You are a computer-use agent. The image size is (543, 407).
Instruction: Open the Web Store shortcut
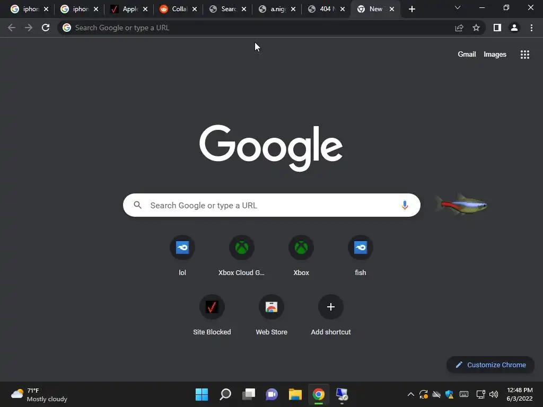271,315
